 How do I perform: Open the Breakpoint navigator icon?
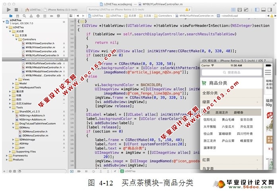tap(52, 16)
